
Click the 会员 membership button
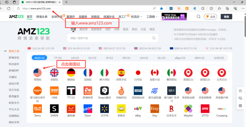(210, 17)
